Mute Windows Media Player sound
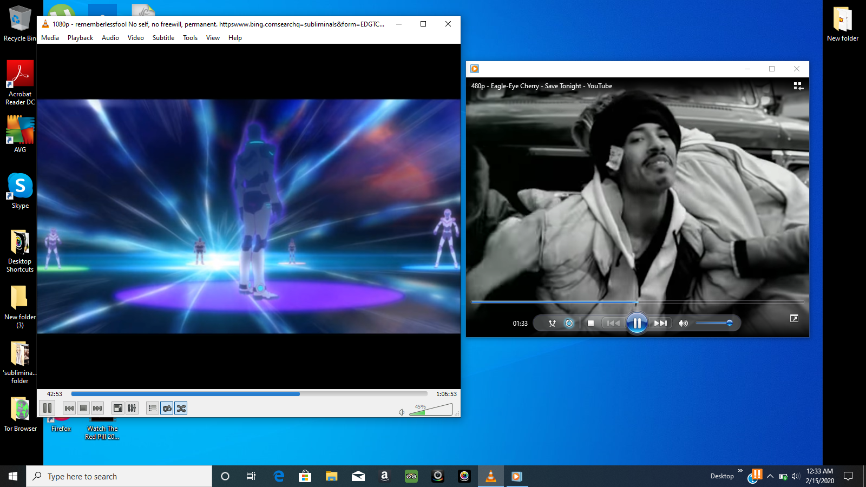 pos(683,323)
